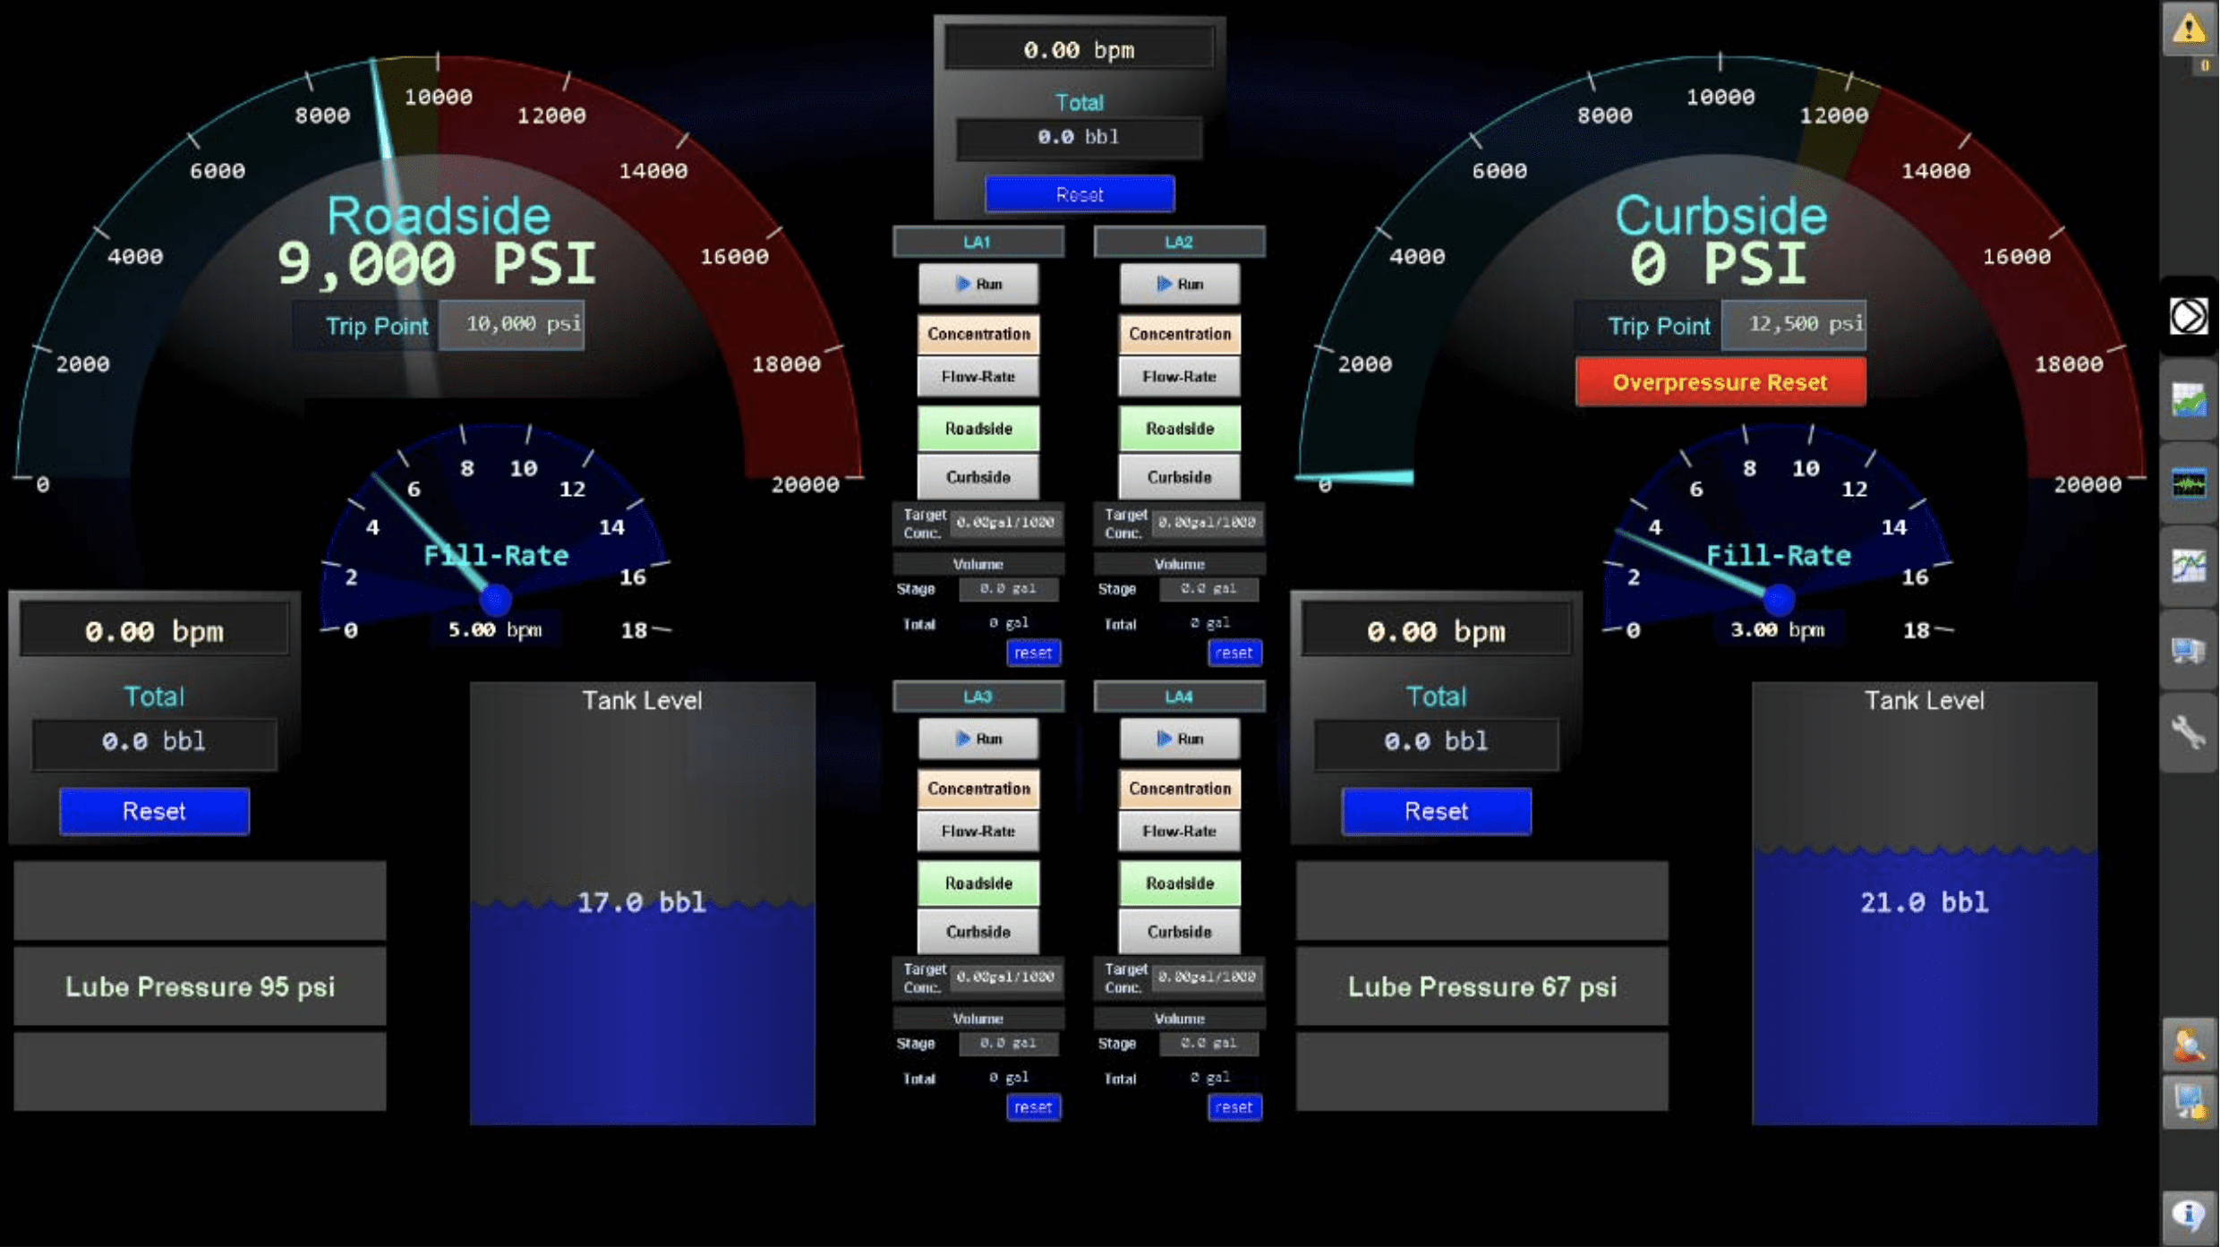Screen dimensions: 2220x1255
Task: Open the green area chart icon
Action: click(x=2190, y=400)
